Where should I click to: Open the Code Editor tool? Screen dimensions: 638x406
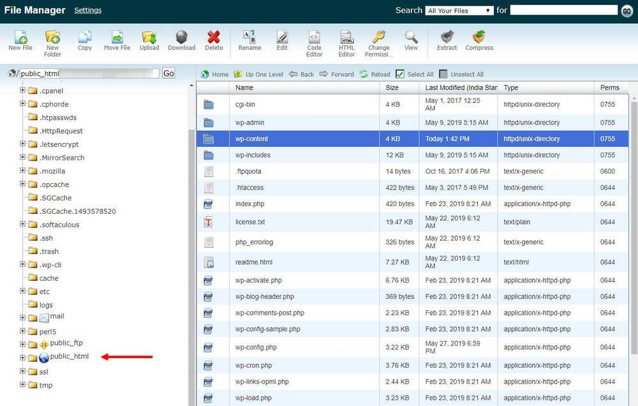coord(314,38)
